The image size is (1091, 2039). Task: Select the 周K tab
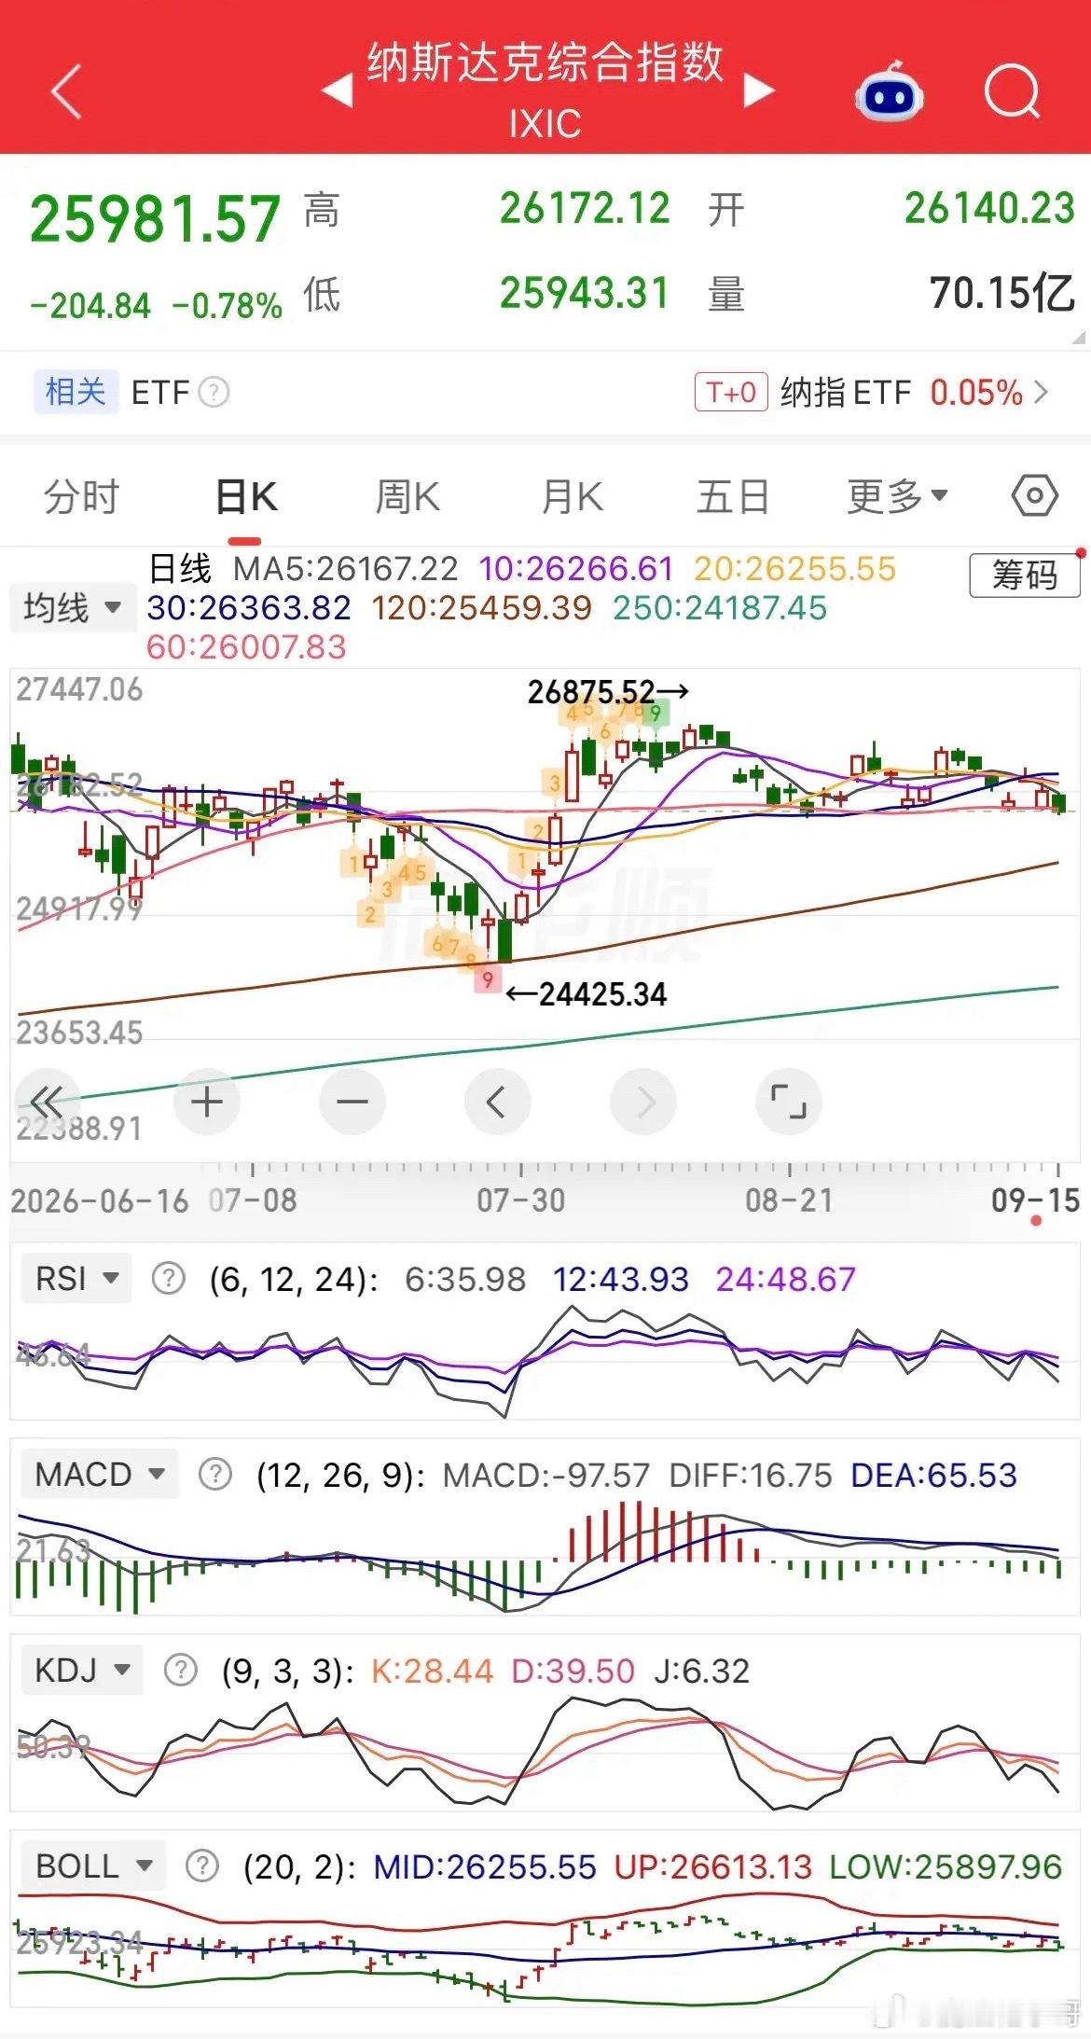click(x=407, y=496)
